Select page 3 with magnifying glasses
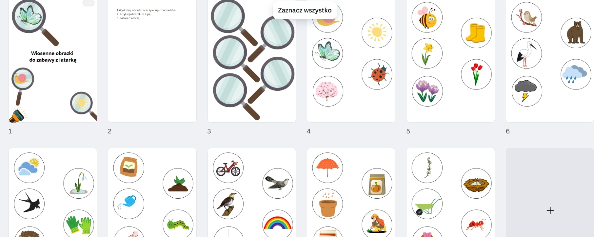This screenshot has width=594, height=237. 252,61
